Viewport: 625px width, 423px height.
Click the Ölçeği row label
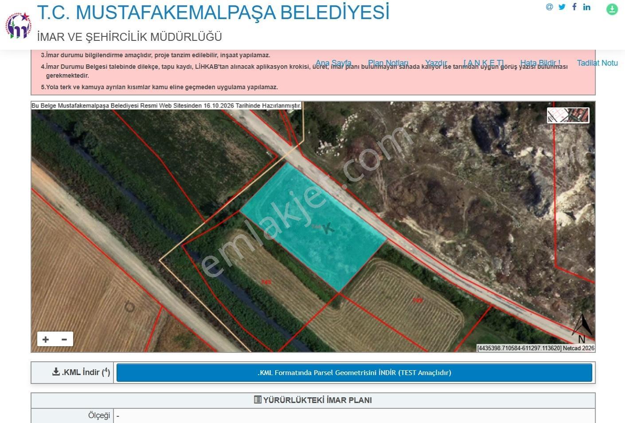coord(99,415)
